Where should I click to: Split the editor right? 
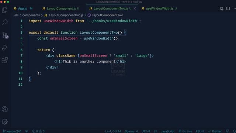pos(228,8)
